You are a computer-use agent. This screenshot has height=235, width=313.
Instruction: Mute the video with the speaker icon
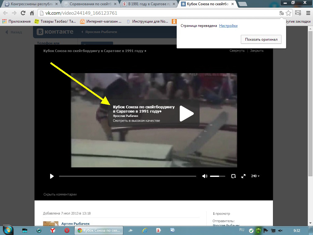pos(204,176)
